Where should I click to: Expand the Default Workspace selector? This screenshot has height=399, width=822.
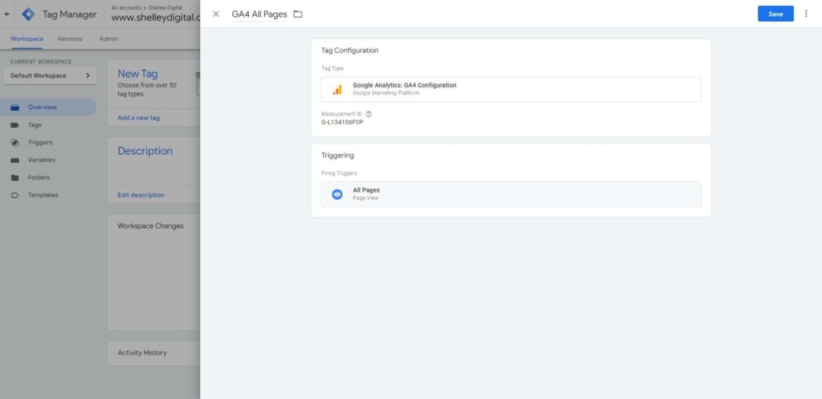point(49,75)
